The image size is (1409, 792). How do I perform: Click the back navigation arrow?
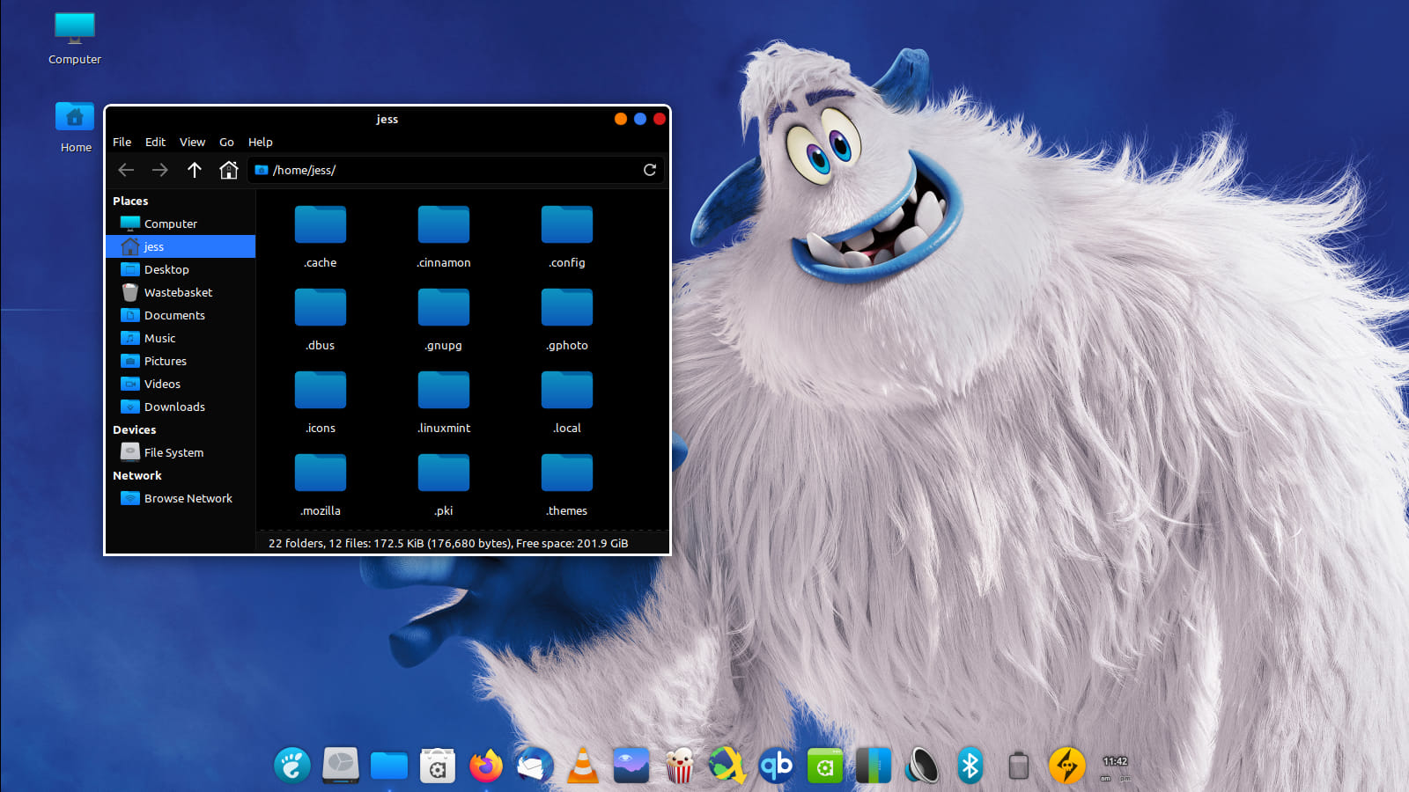[126, 170]
